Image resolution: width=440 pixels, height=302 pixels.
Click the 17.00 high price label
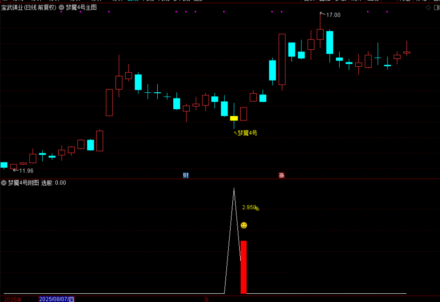pos(333,15)
